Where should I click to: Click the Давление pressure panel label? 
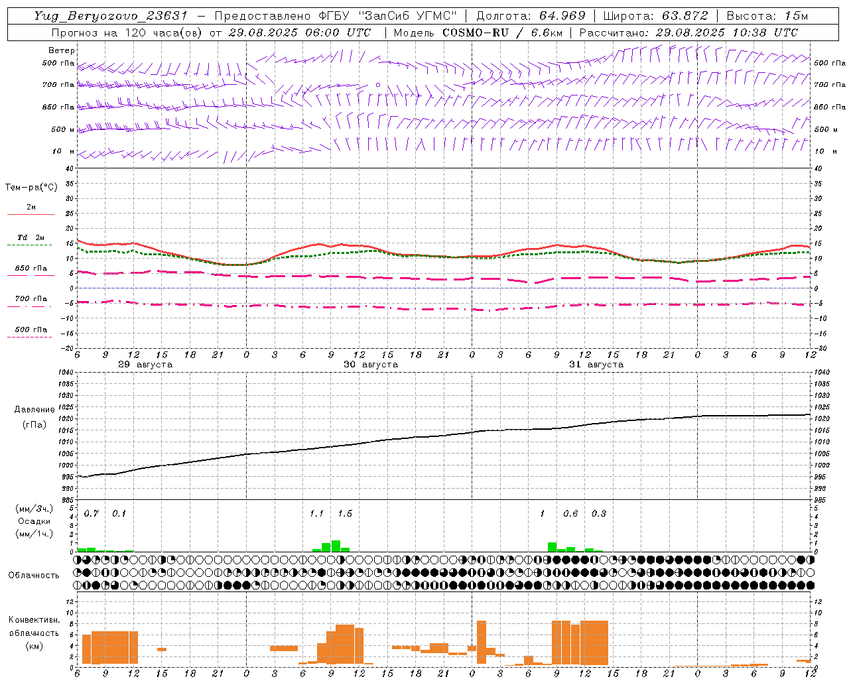click(x=34, y=410)
